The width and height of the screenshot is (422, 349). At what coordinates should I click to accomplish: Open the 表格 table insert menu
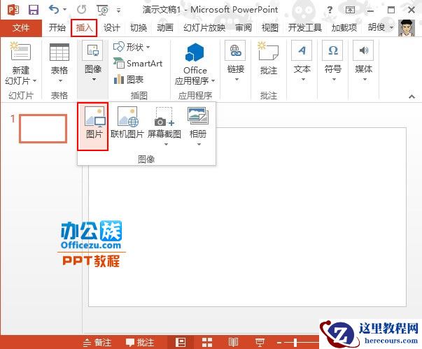[x=59, y=64]
